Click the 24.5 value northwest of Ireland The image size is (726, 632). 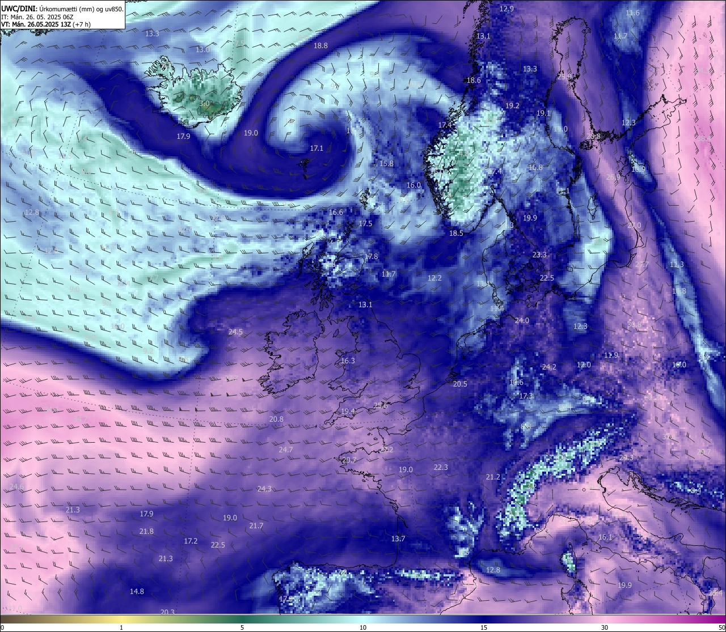pos(235,332)
